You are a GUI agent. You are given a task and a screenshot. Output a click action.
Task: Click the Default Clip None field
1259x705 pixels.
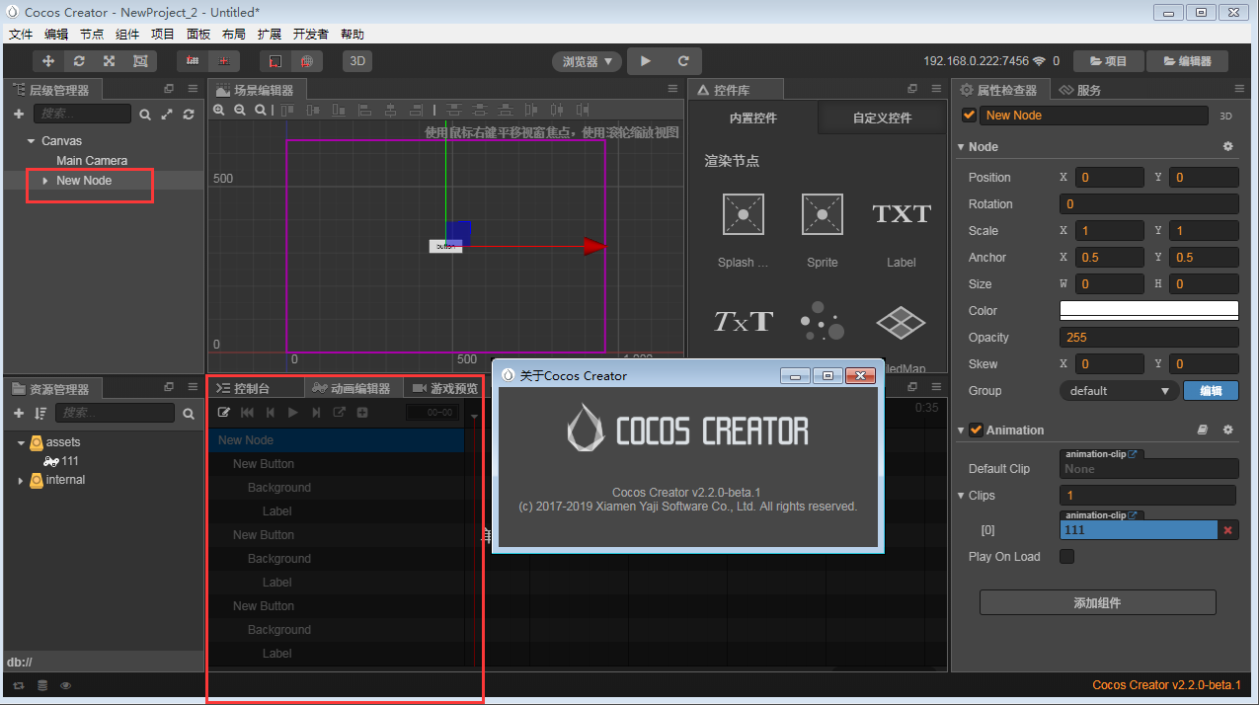(1149, 469)
